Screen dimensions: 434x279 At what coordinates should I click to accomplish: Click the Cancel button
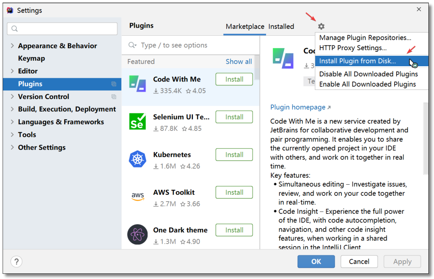(x=359, y=261)
